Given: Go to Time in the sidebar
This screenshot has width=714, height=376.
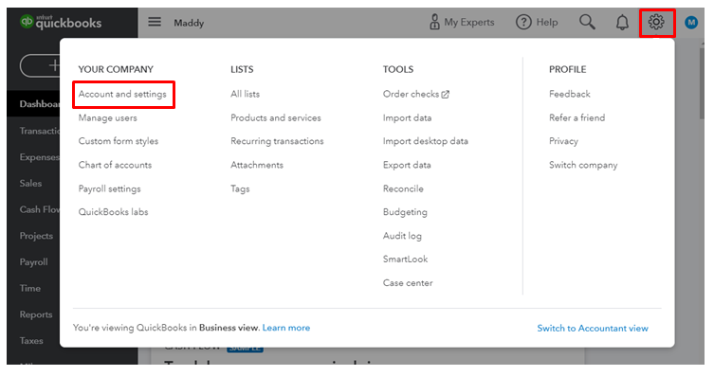Looking at the screenshot, I should click(x=30, y=288).
